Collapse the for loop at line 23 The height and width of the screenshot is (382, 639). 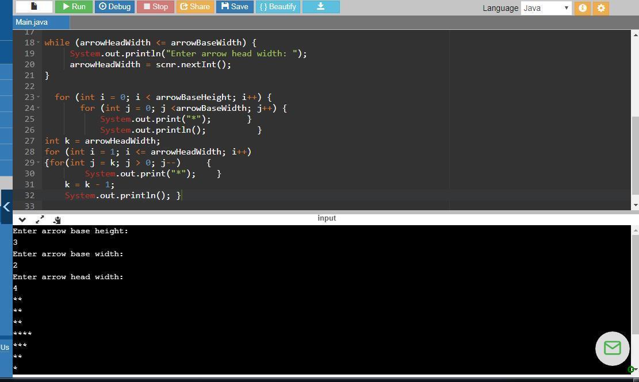(x=38, y=97)
